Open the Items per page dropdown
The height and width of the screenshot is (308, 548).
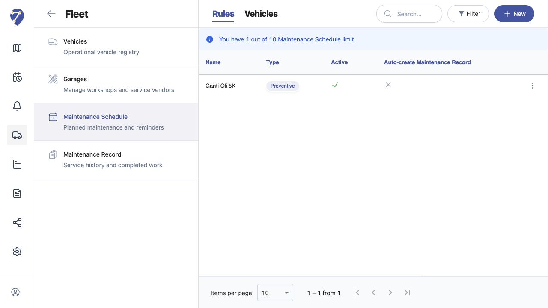tap(275, 293)
